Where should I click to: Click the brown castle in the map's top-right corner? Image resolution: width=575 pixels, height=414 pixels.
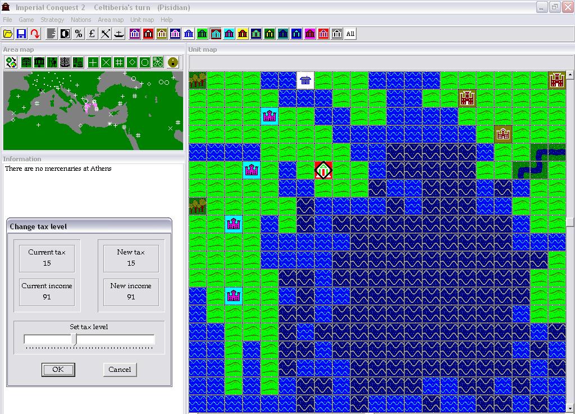[x=557, y=80]
